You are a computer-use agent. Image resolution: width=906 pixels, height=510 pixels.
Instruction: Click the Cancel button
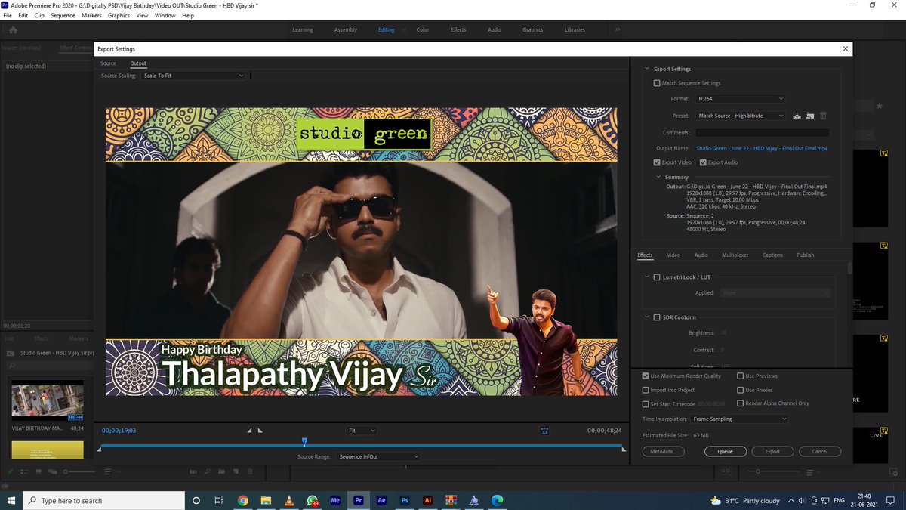(x=819, y=451)
